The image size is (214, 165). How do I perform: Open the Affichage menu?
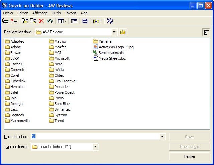[40, 13]
